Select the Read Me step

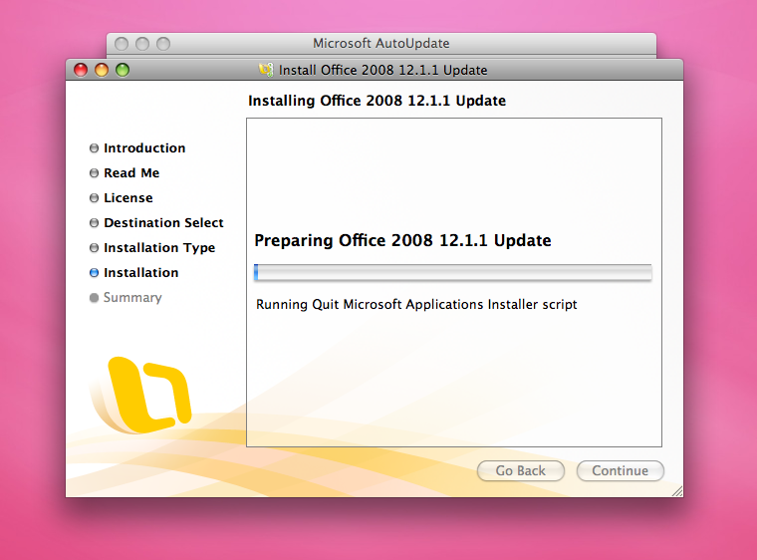pos(125,173)
